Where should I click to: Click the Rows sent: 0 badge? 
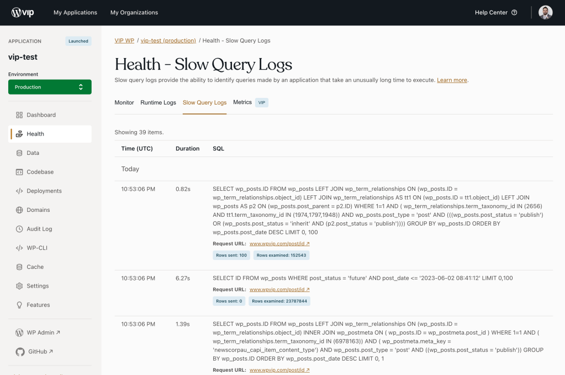tap(229, 301)
